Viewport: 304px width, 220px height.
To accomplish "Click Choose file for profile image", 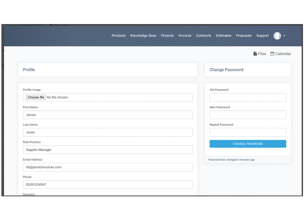I will click(x=36, y=97).
